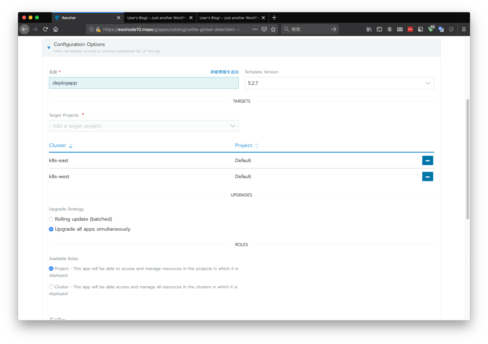Select Upgrade all apps simultaneously
The width and height of the screenshot is (488, 344).
click(x=51, y=229)
